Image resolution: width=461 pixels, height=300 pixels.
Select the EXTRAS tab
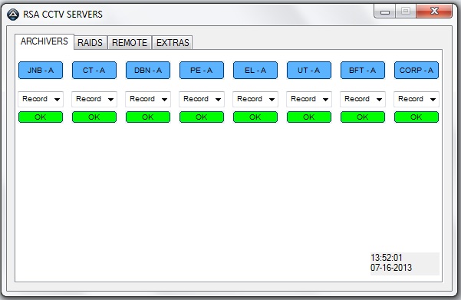173,43
